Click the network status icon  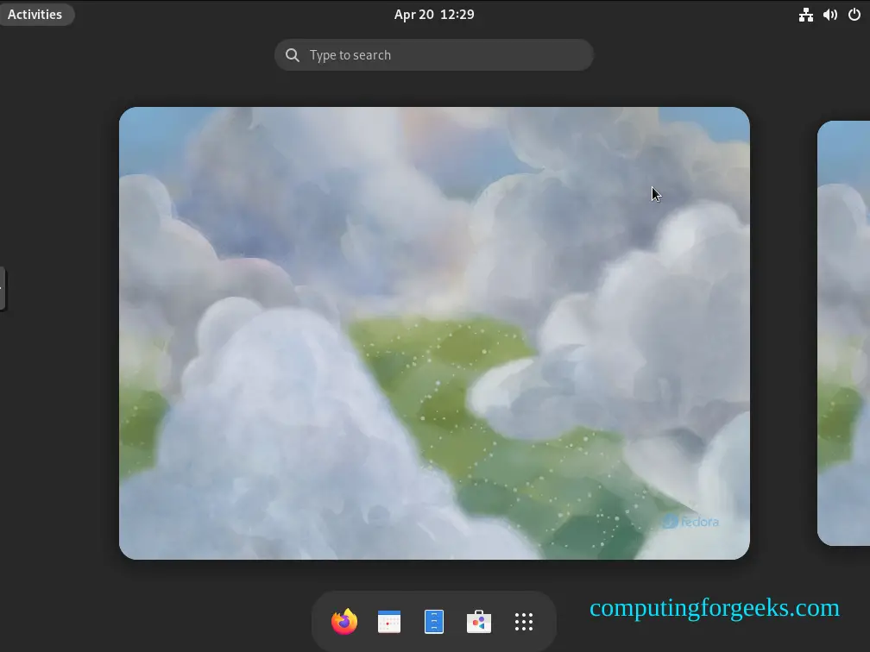[x=805, y=15]
